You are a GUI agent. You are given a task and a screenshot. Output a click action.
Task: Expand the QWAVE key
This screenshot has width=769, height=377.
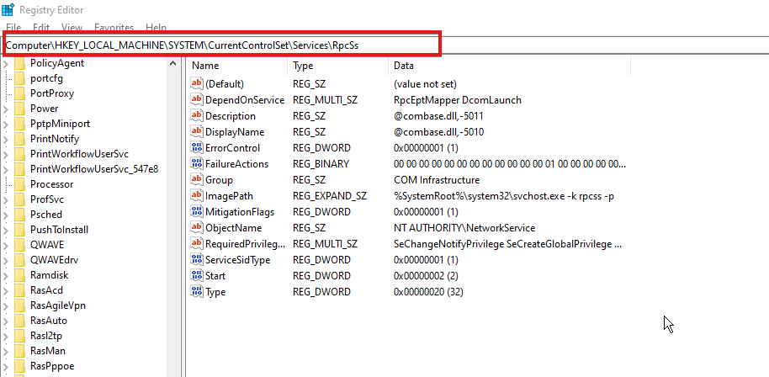[5, 245]
